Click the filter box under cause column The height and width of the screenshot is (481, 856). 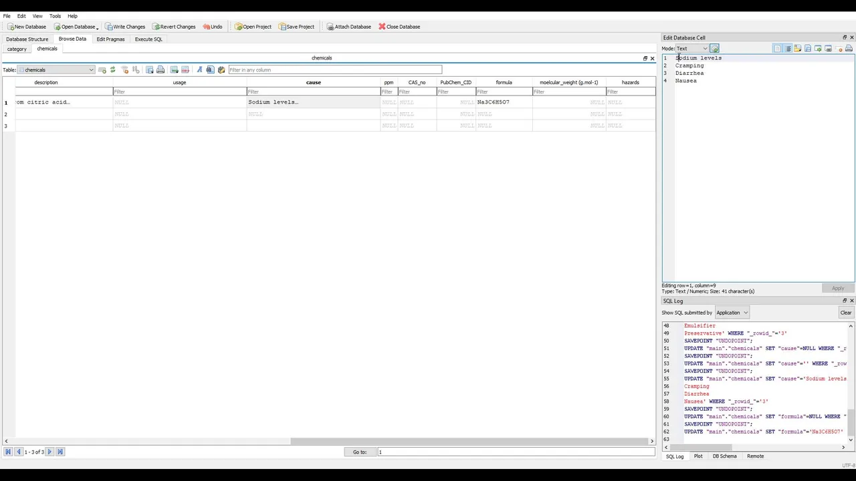pyautogui.click(x=313, y=92)
